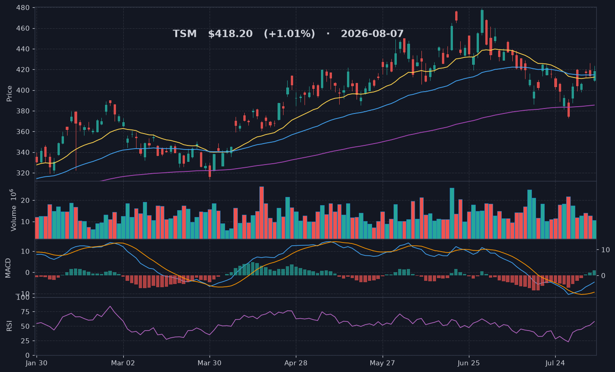615x372 pixels.
Task: Click the 320 tick on price axis
Action: coord(22,173)
